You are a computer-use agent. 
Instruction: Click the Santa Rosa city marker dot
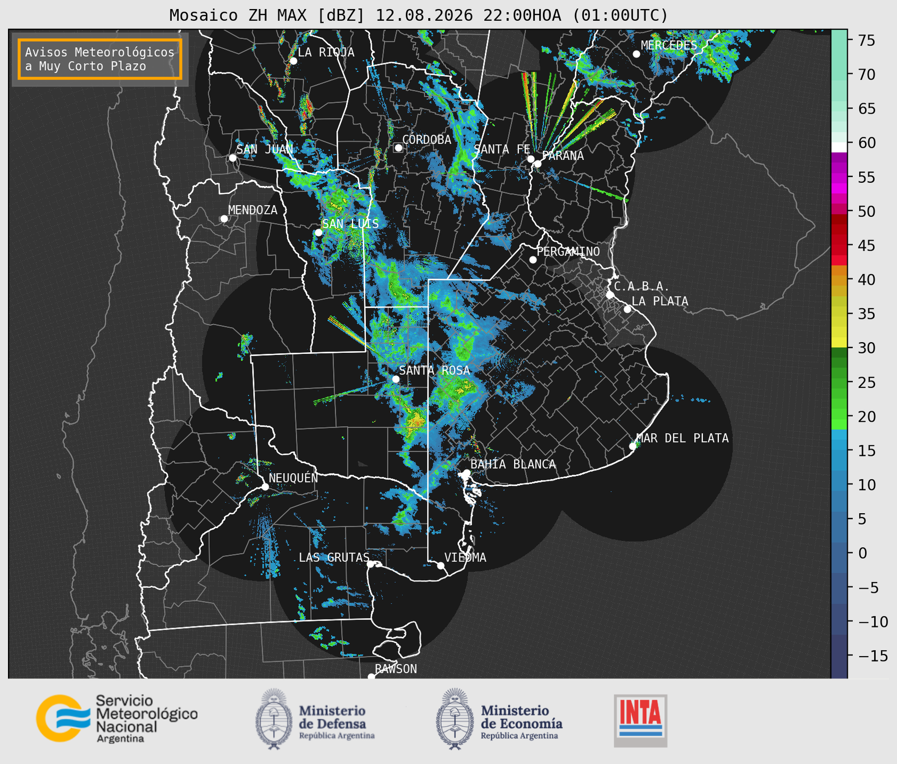click(x=396, y=379)
